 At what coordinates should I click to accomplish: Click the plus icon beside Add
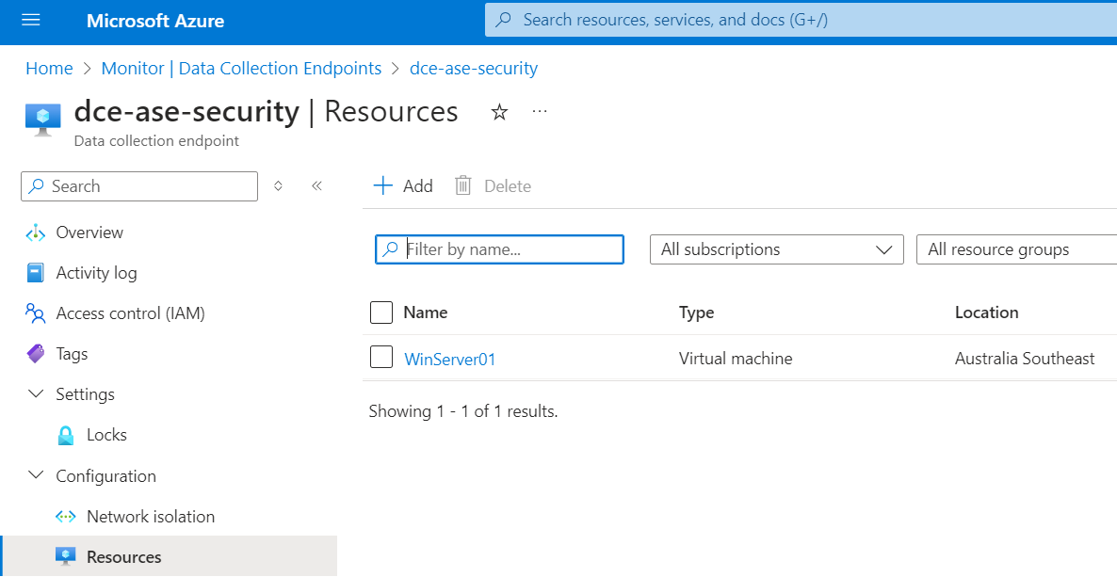383,186
